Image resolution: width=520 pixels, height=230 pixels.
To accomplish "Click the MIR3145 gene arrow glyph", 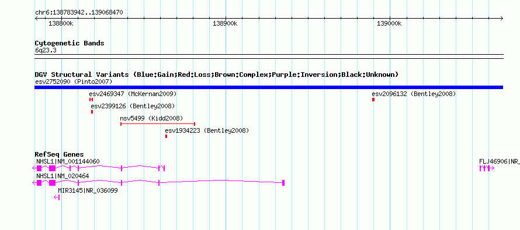I will point(57,197).
